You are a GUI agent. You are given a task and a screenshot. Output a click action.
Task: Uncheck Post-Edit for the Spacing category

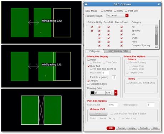(108, 31)
